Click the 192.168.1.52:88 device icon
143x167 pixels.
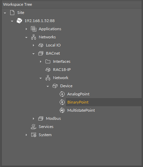[x=19, y=21]
